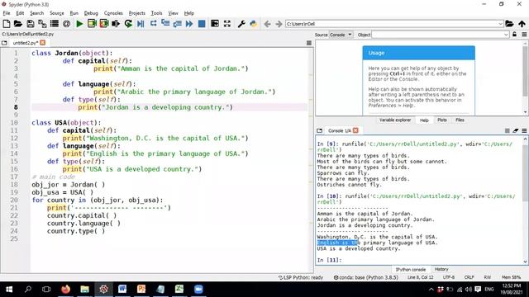Open the Help pane options menu
529x297 pixels.
click(524, 35)
